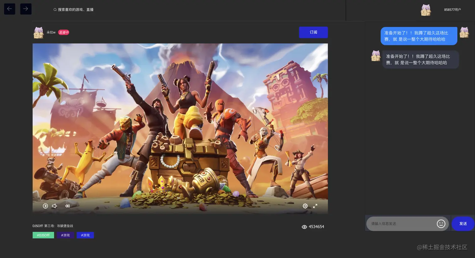The width and height of the screenshot is (475, 258).
Task: Open the emoji picker smiley icon
Action: coord(441,224)
